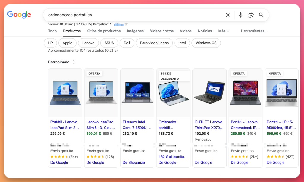The image size is (304, 182).
Task: Apply the Intel filter chip
Action: pyautogui.click(x=182, y=43)
